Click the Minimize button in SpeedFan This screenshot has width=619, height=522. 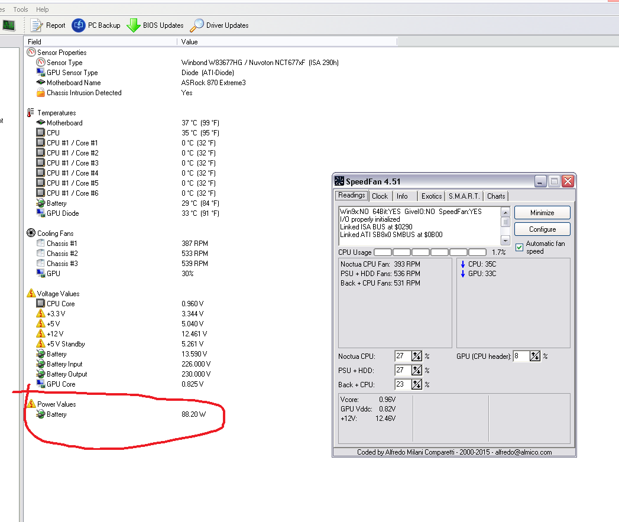point(542,213)
